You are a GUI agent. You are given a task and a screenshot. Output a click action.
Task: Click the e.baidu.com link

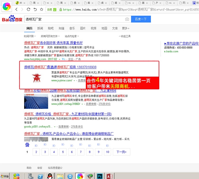[x=171, y=51]
